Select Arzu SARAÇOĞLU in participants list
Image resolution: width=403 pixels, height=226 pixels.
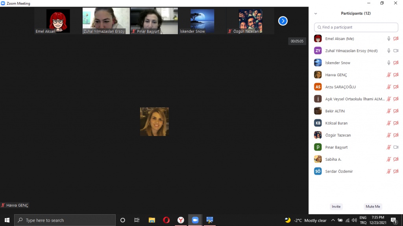click(341, 87)
